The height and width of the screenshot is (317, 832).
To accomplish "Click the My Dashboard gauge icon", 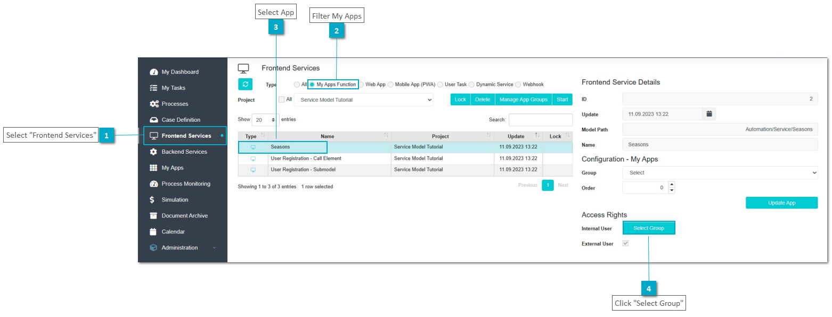I will point(154,72).
